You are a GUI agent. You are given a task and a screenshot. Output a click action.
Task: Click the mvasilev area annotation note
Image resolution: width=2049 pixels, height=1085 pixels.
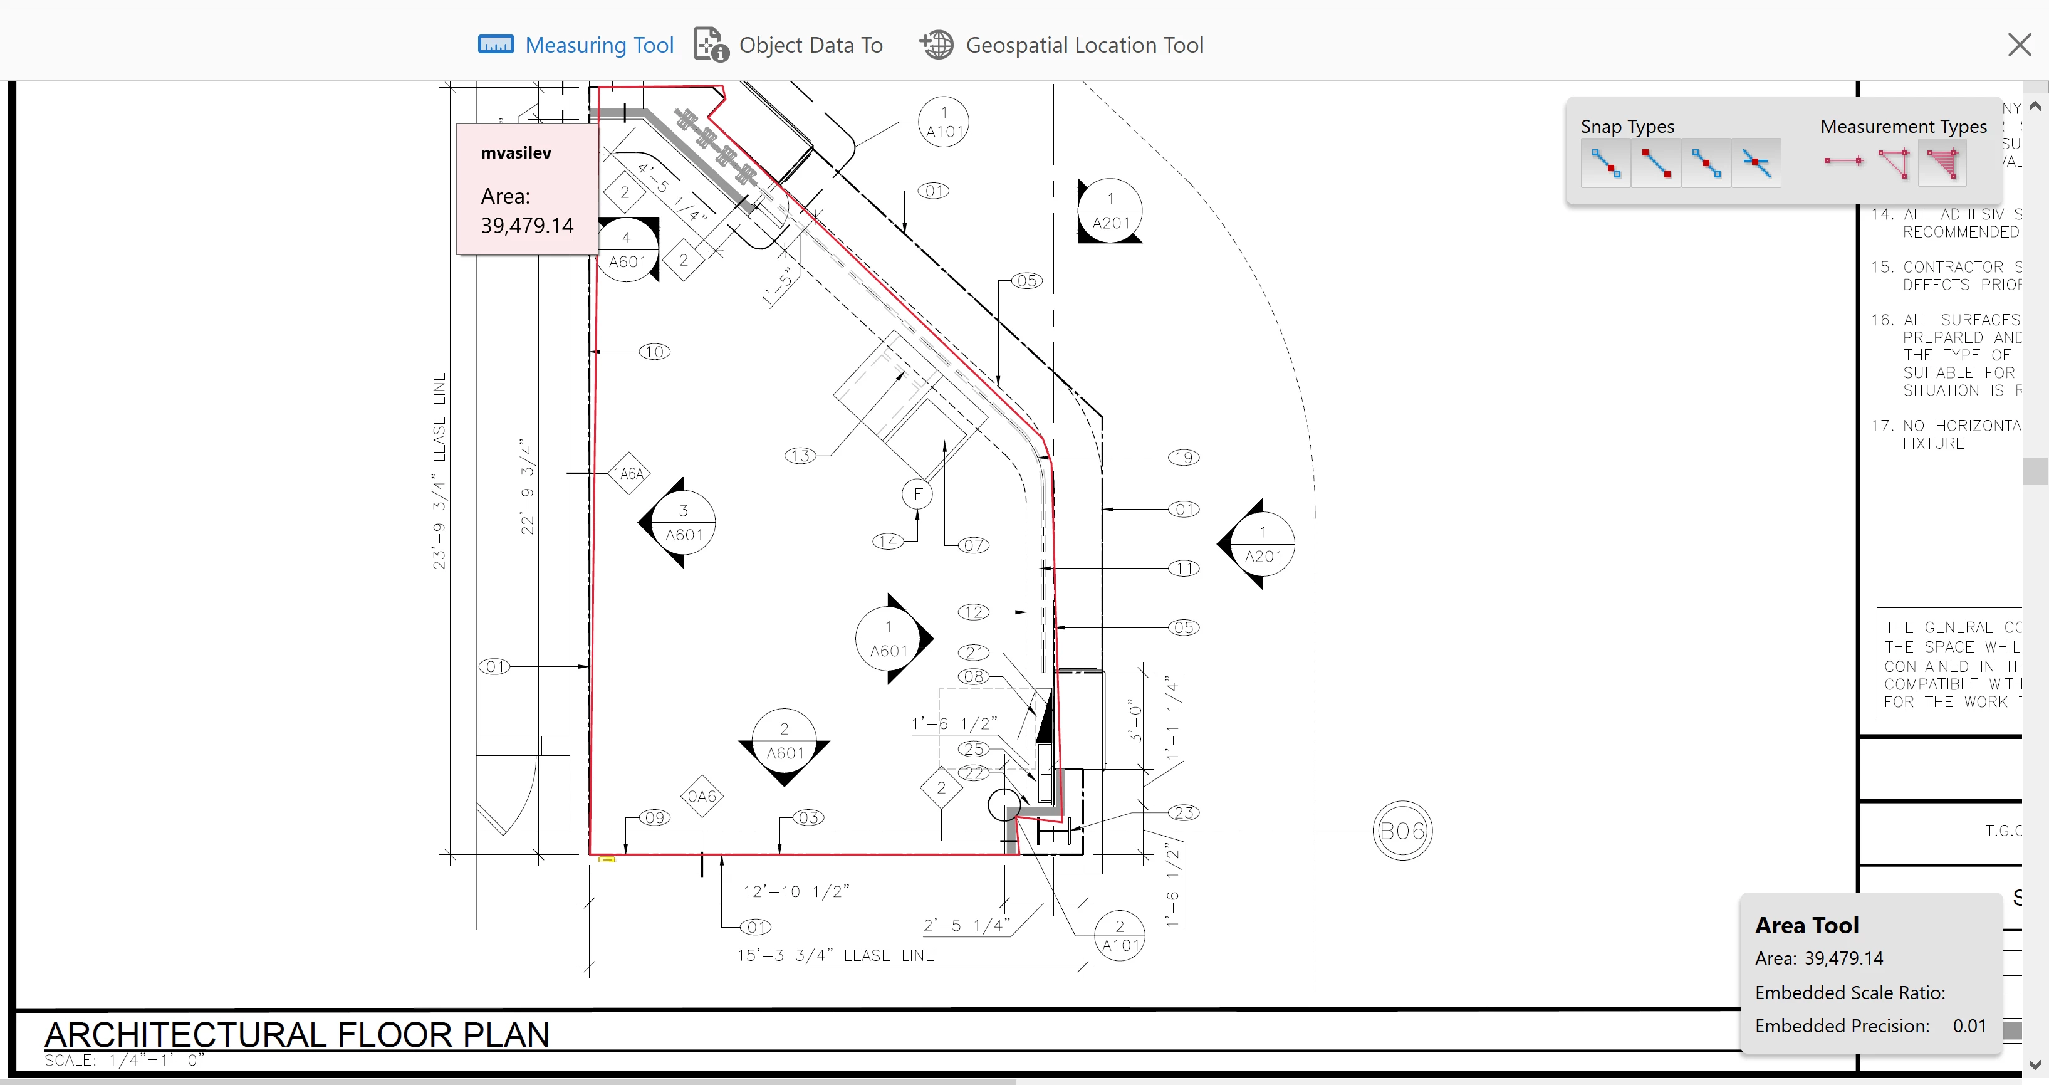click(x=526, y=189)
